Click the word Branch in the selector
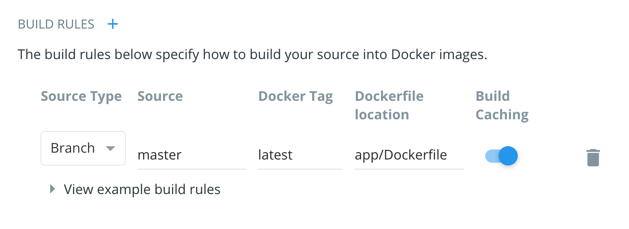 pyautogui.click(x=73, y=148)
